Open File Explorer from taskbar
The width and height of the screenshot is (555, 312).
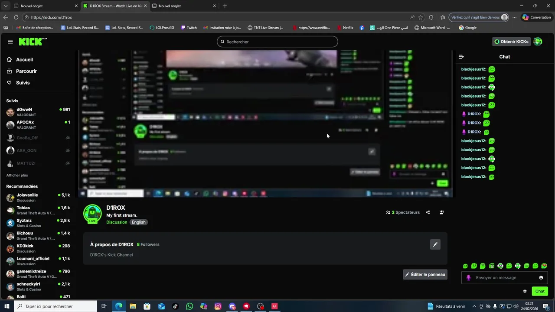pos(133,306)
